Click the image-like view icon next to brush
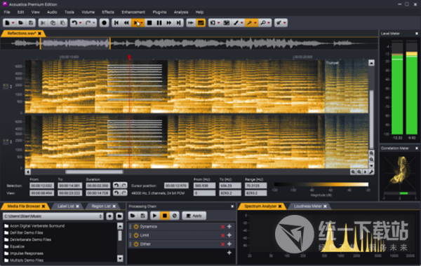Viewport: 421px width, 266px height. [x=227, y=23]
